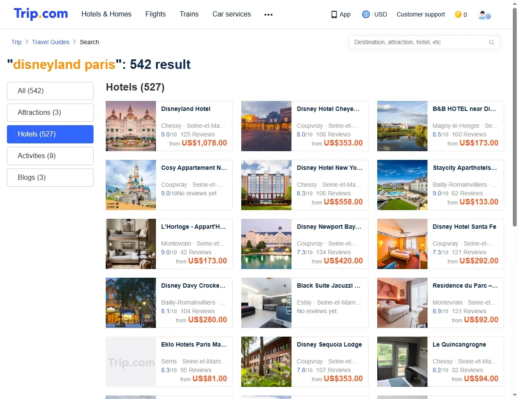
Task: Open Staycity Aparthotels photo thumbnail
Action: pyautogui.click(x=402, y=185)
